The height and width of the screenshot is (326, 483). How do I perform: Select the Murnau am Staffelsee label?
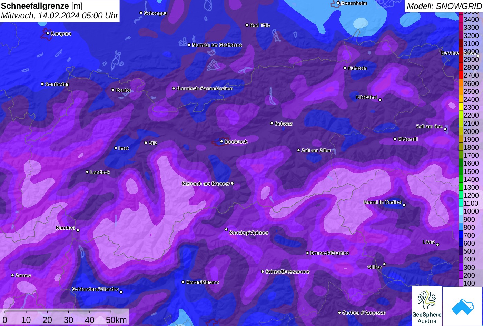click(x=217, y=45)
